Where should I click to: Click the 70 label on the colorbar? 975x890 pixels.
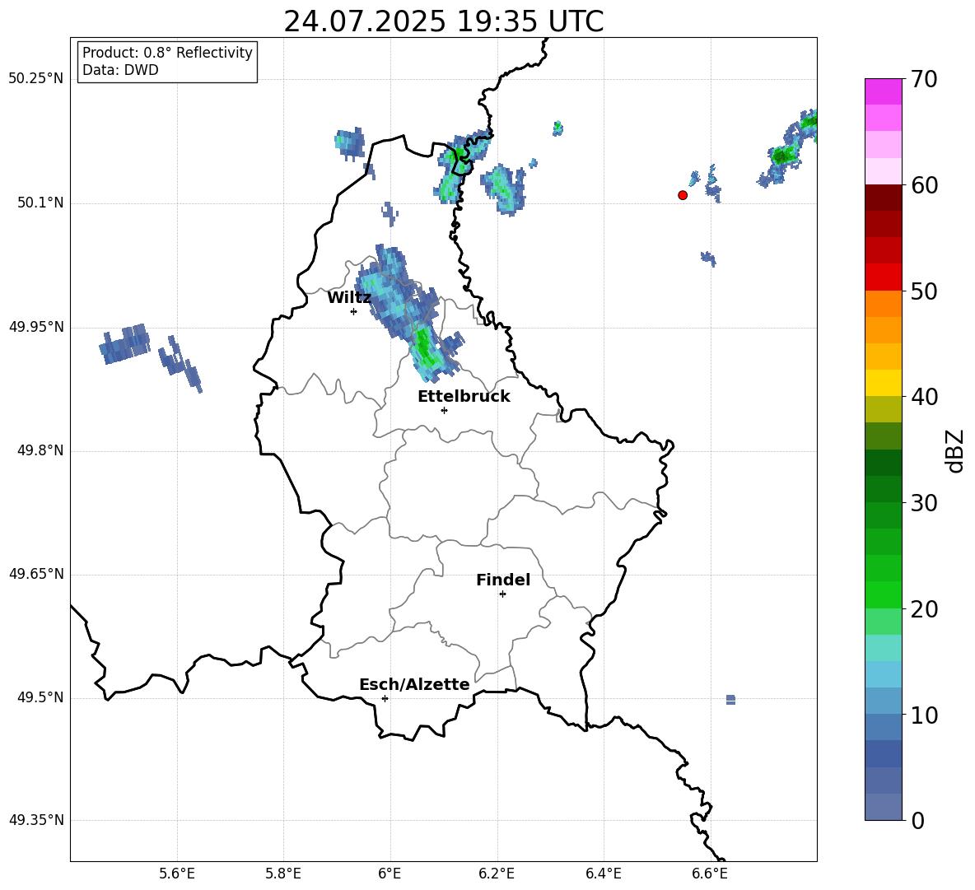[x=924, y=79]
